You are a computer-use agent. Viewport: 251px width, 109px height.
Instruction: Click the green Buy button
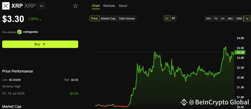[40, 44]
